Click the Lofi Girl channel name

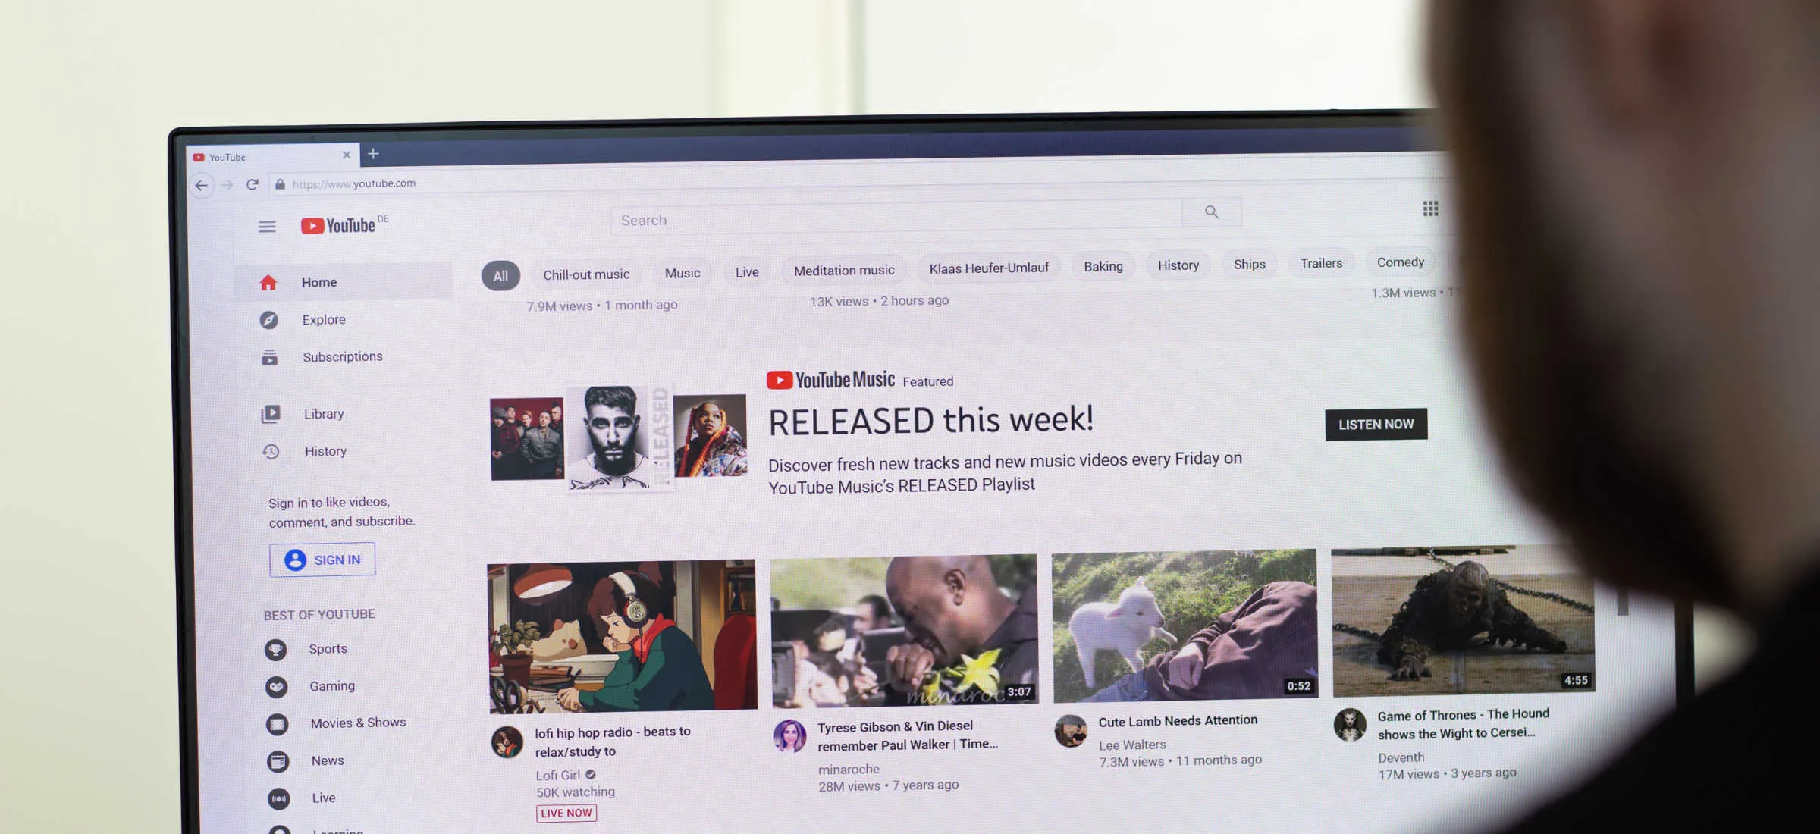[x=557, y=775]
